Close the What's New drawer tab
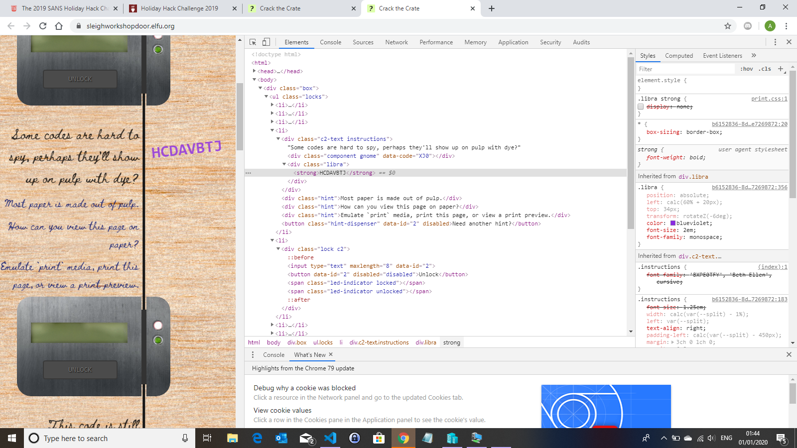797x448 pixels. 331,354
